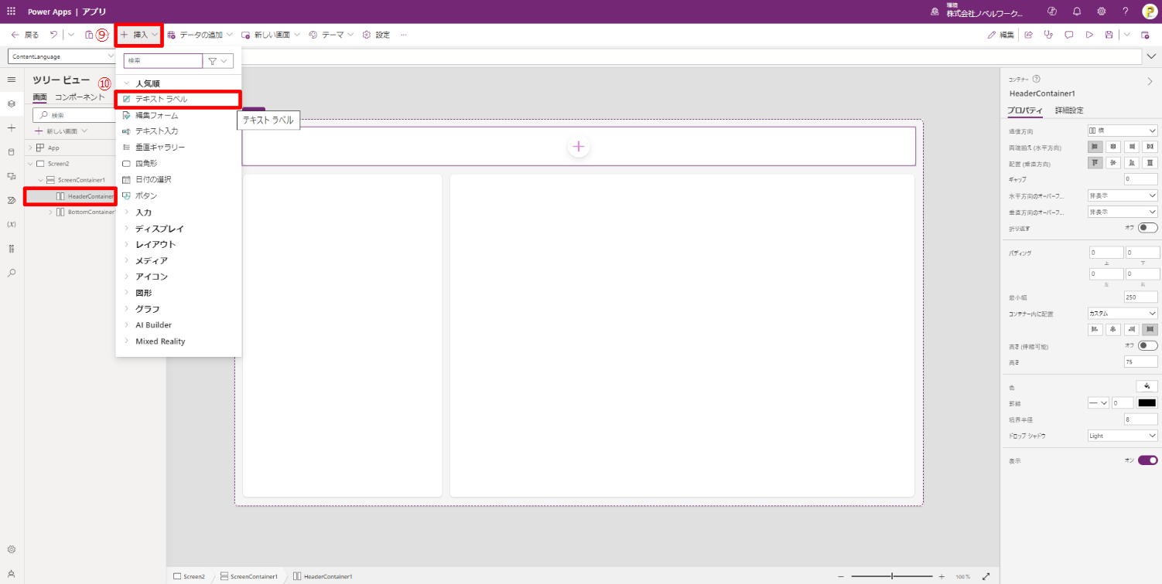Toggle the 高さ (伸縮可能) switch
This screenshot has width=1162, height=584.
tap(1148, 345)
